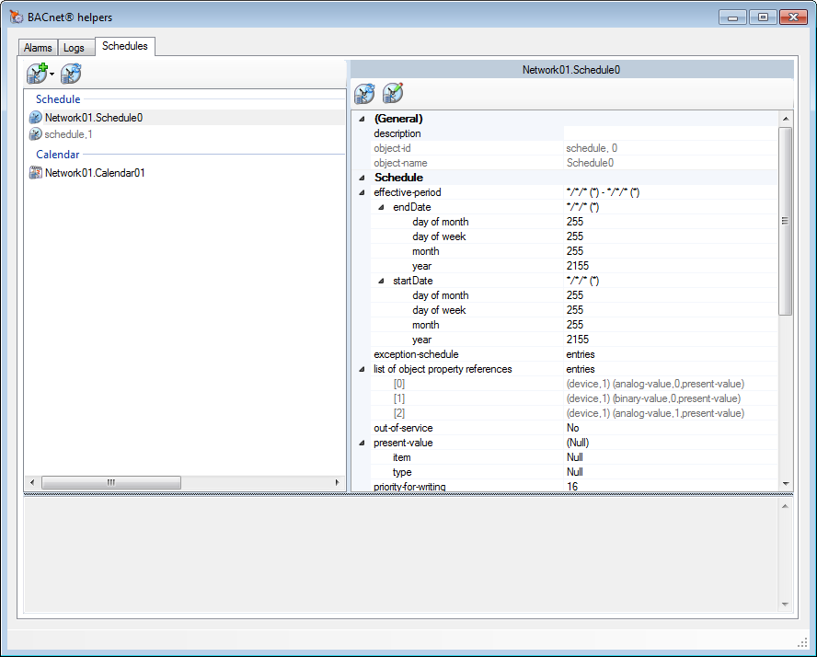
Task: Click the refresh icon in properties toolbar
Action: point(364,93)
